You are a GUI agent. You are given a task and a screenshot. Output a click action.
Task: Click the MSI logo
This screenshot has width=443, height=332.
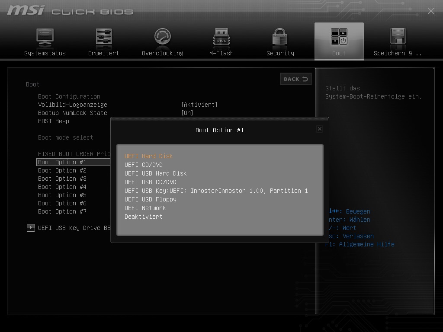click(x=26, y=10)
